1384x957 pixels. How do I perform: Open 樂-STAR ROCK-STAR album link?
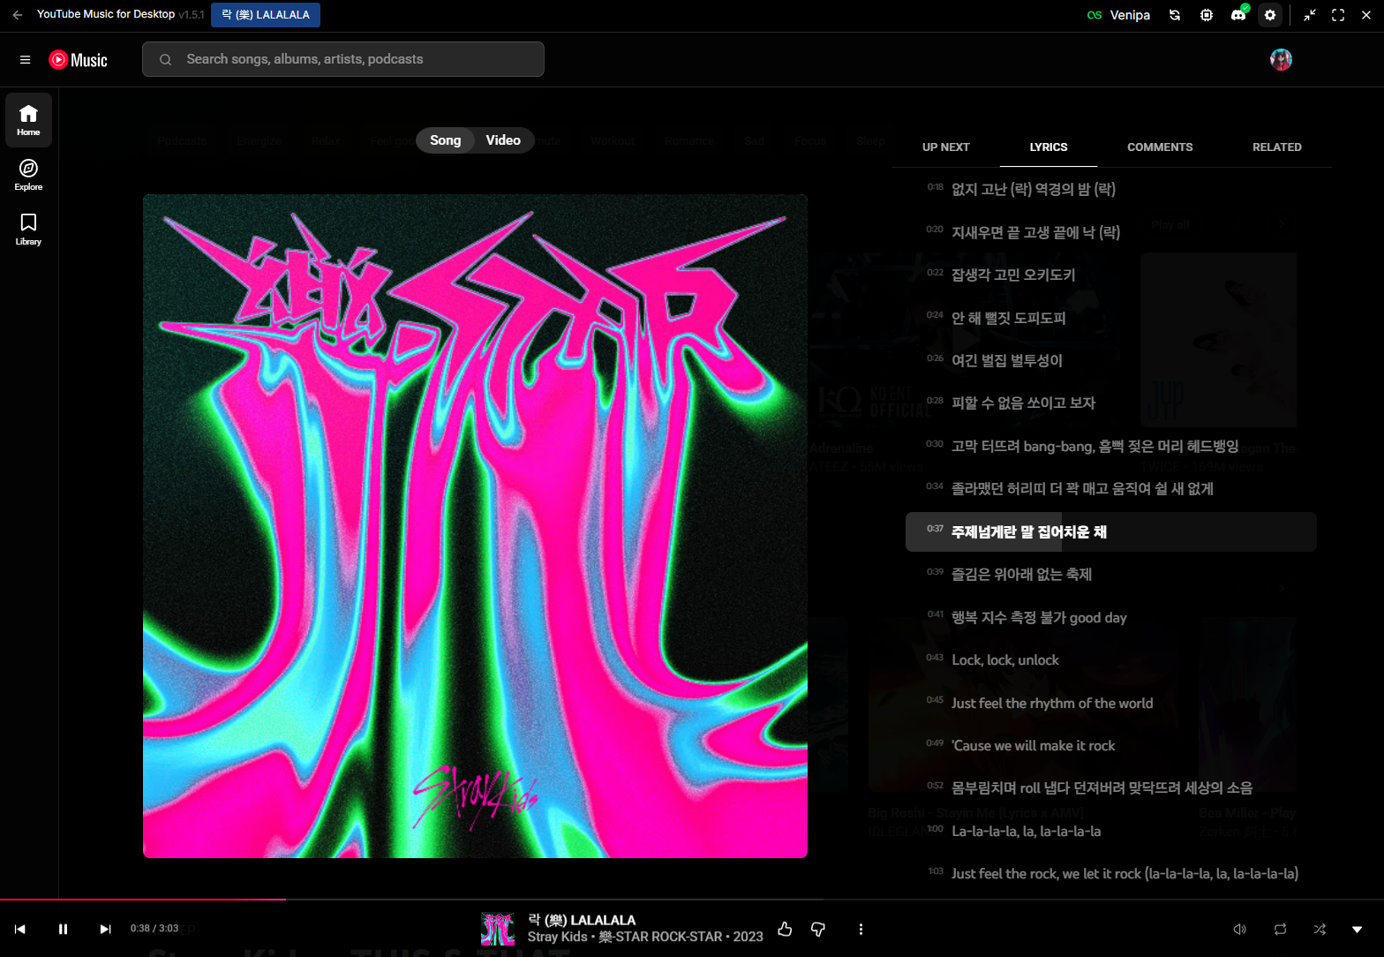[x=660, y=937]
